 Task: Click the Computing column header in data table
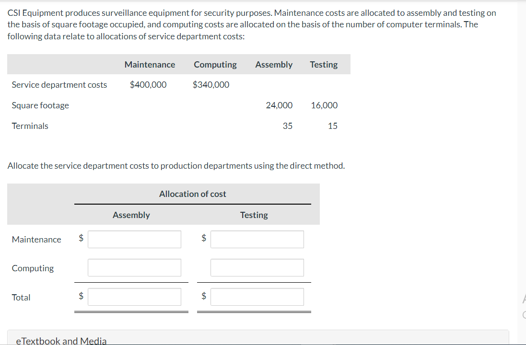pos(215,64)
